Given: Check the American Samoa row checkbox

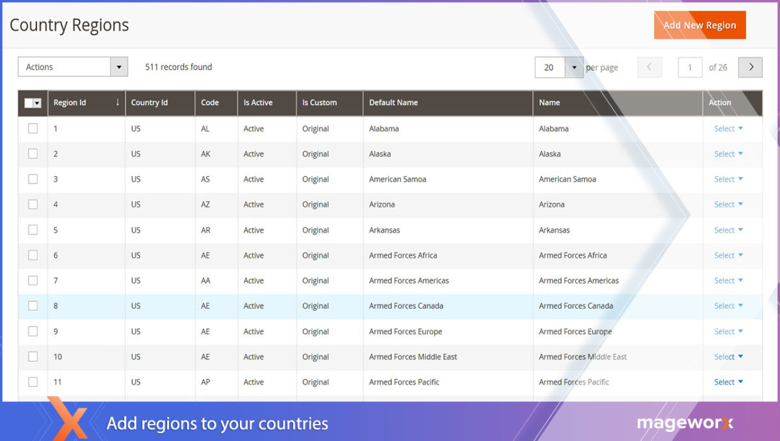Looking at the screenshot, I should 33,179.
